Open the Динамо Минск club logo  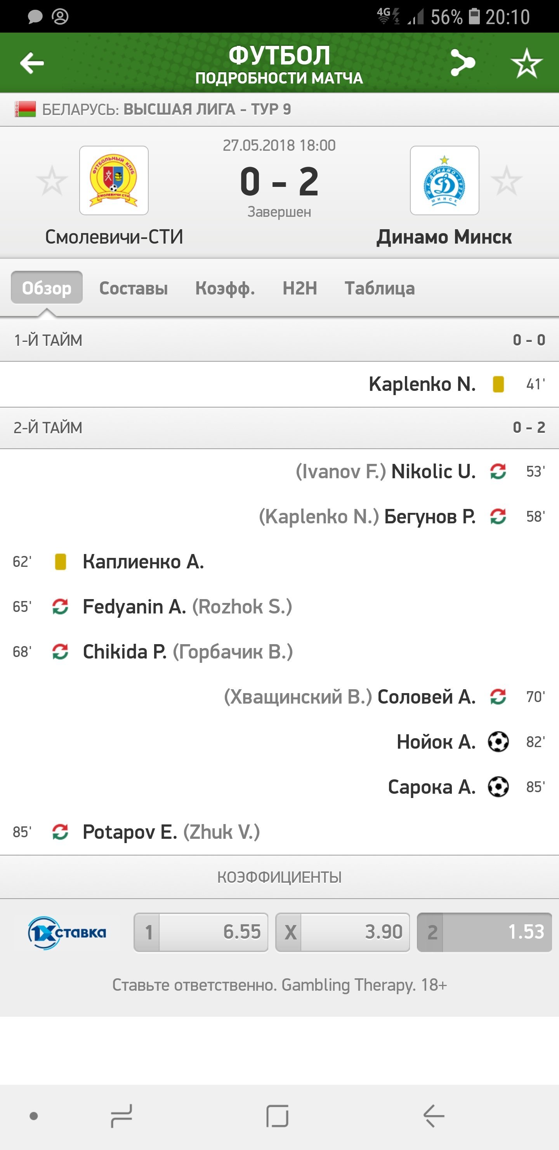[444, 180]
